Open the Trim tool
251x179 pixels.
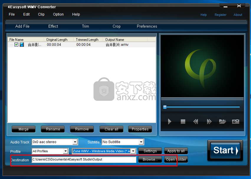tap(86, 26)
